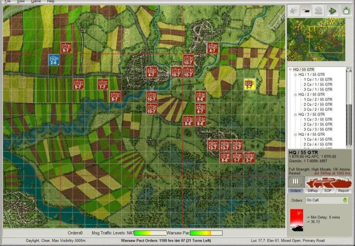Switch to the SOP tab
Image resolution: width=355 pixels, height=246 pixels.
[x=327, y=191]
